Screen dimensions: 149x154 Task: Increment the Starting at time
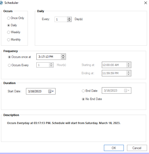click(x=129, y=64)
